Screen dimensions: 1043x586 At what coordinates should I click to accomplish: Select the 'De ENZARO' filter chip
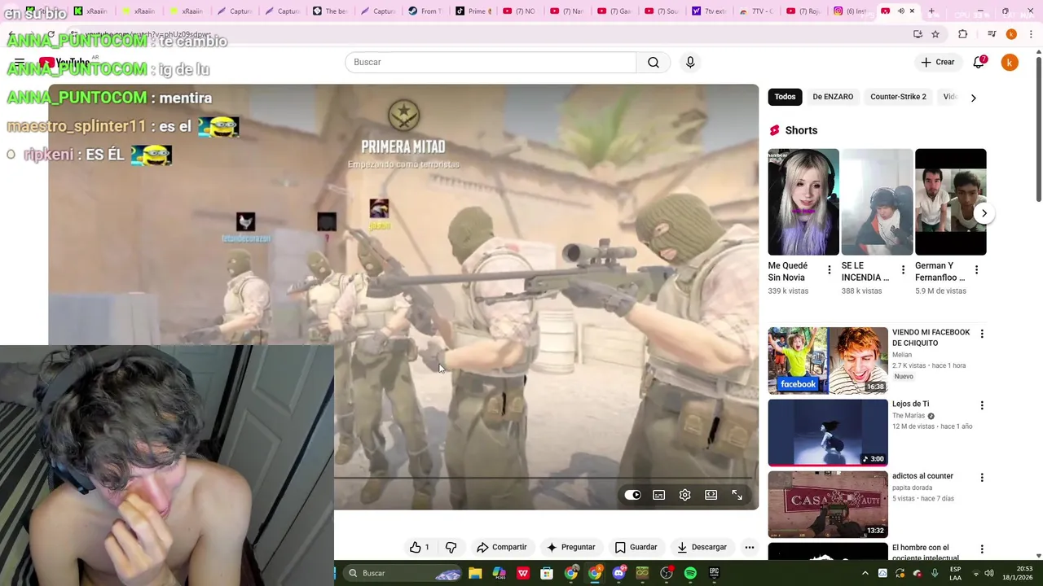[833, 97]
